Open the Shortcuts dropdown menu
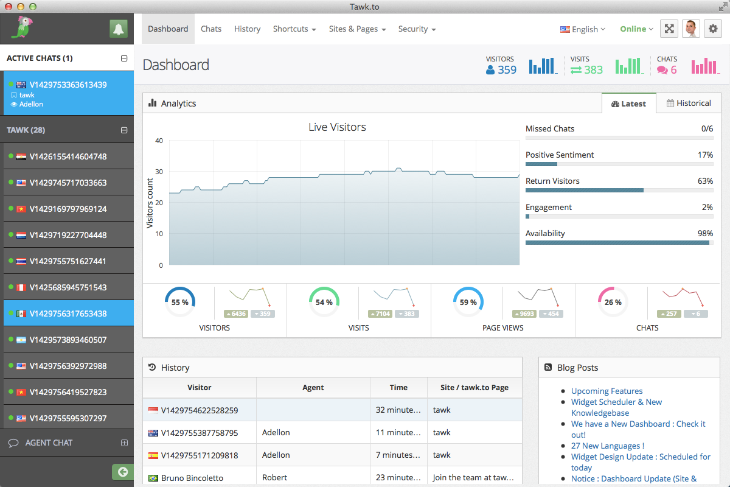 click(x=294, y=29)
